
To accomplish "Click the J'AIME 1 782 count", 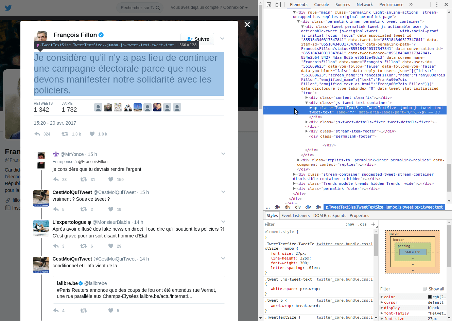I will (69, 107).
